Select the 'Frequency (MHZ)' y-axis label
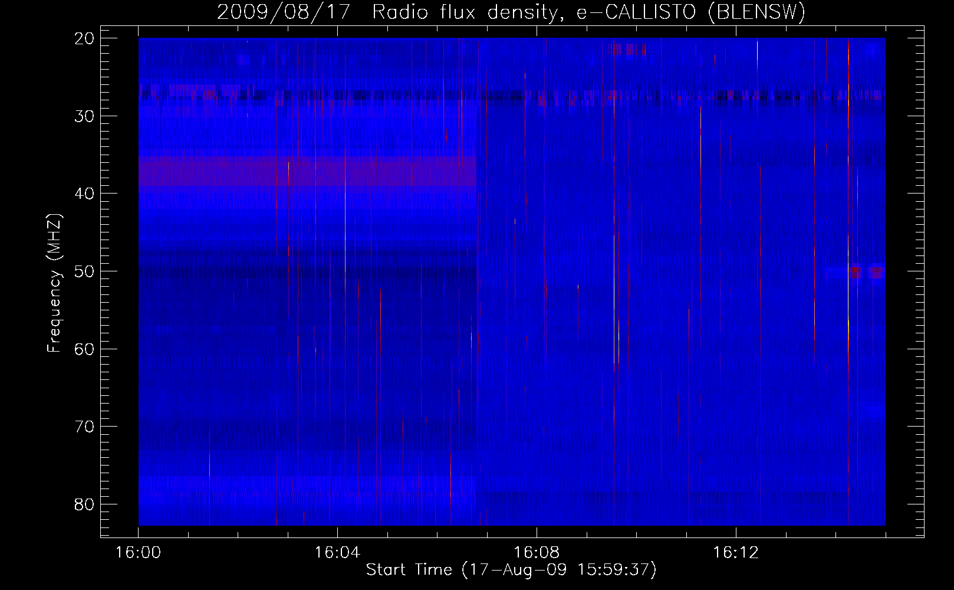This screenshot has width=954, height=590. coord(54,283)
